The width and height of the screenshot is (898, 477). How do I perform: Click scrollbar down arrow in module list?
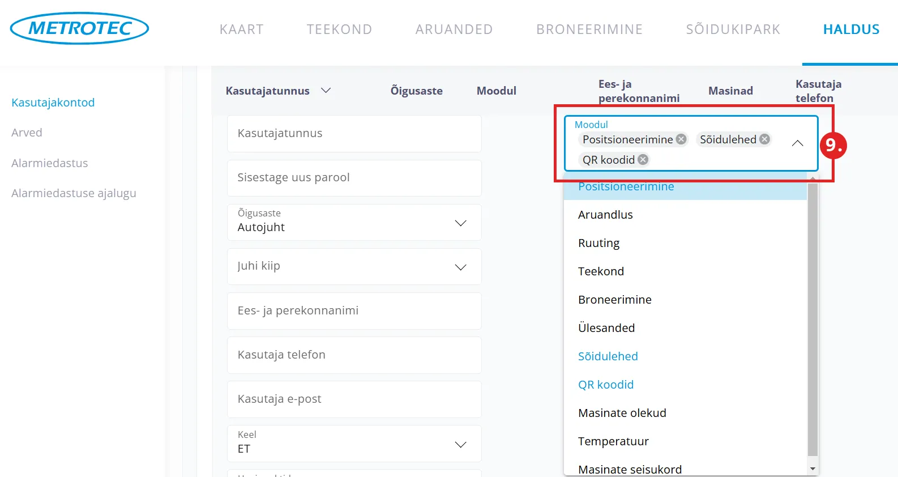[x=813, y=469]
